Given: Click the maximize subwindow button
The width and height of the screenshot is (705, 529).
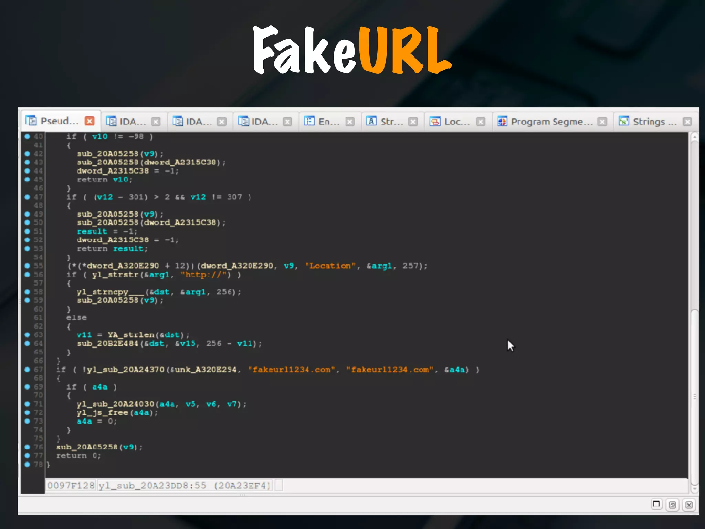Looking at the screenshot, I should 656,505.
